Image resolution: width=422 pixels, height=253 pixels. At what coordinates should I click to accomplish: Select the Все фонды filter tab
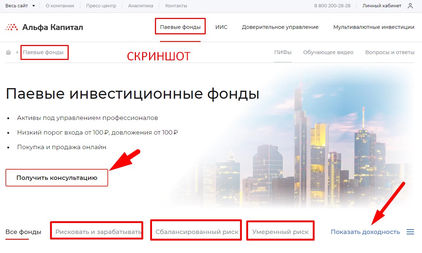pyautogui.click(x=23, y=232)
